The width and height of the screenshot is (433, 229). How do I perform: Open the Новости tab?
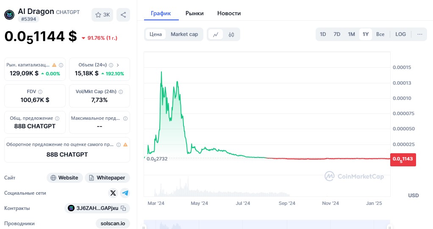pos(229,13)
